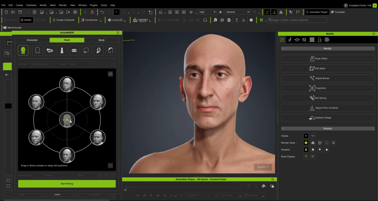Open the Package Mixer Samples dropdown
Screen dimensions: 378x201
(43, 64)
